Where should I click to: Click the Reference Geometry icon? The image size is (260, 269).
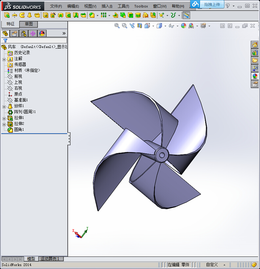161,15
